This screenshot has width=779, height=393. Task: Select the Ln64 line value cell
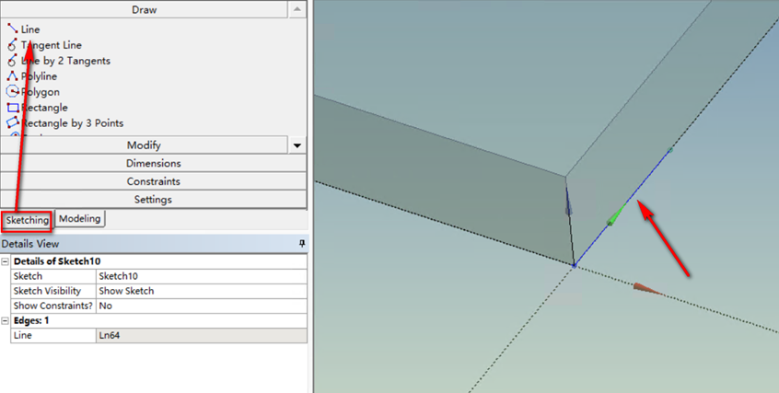pyautogui.click(x=202, y=335)
